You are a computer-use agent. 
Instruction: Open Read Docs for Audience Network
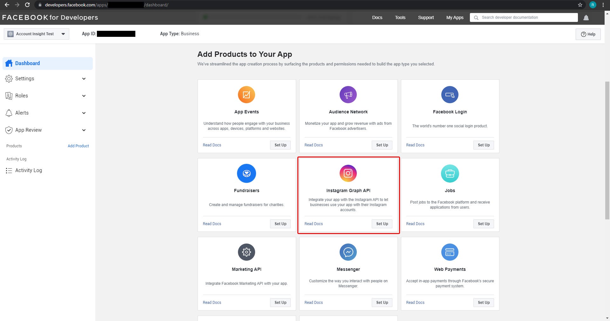click(314, 145)
